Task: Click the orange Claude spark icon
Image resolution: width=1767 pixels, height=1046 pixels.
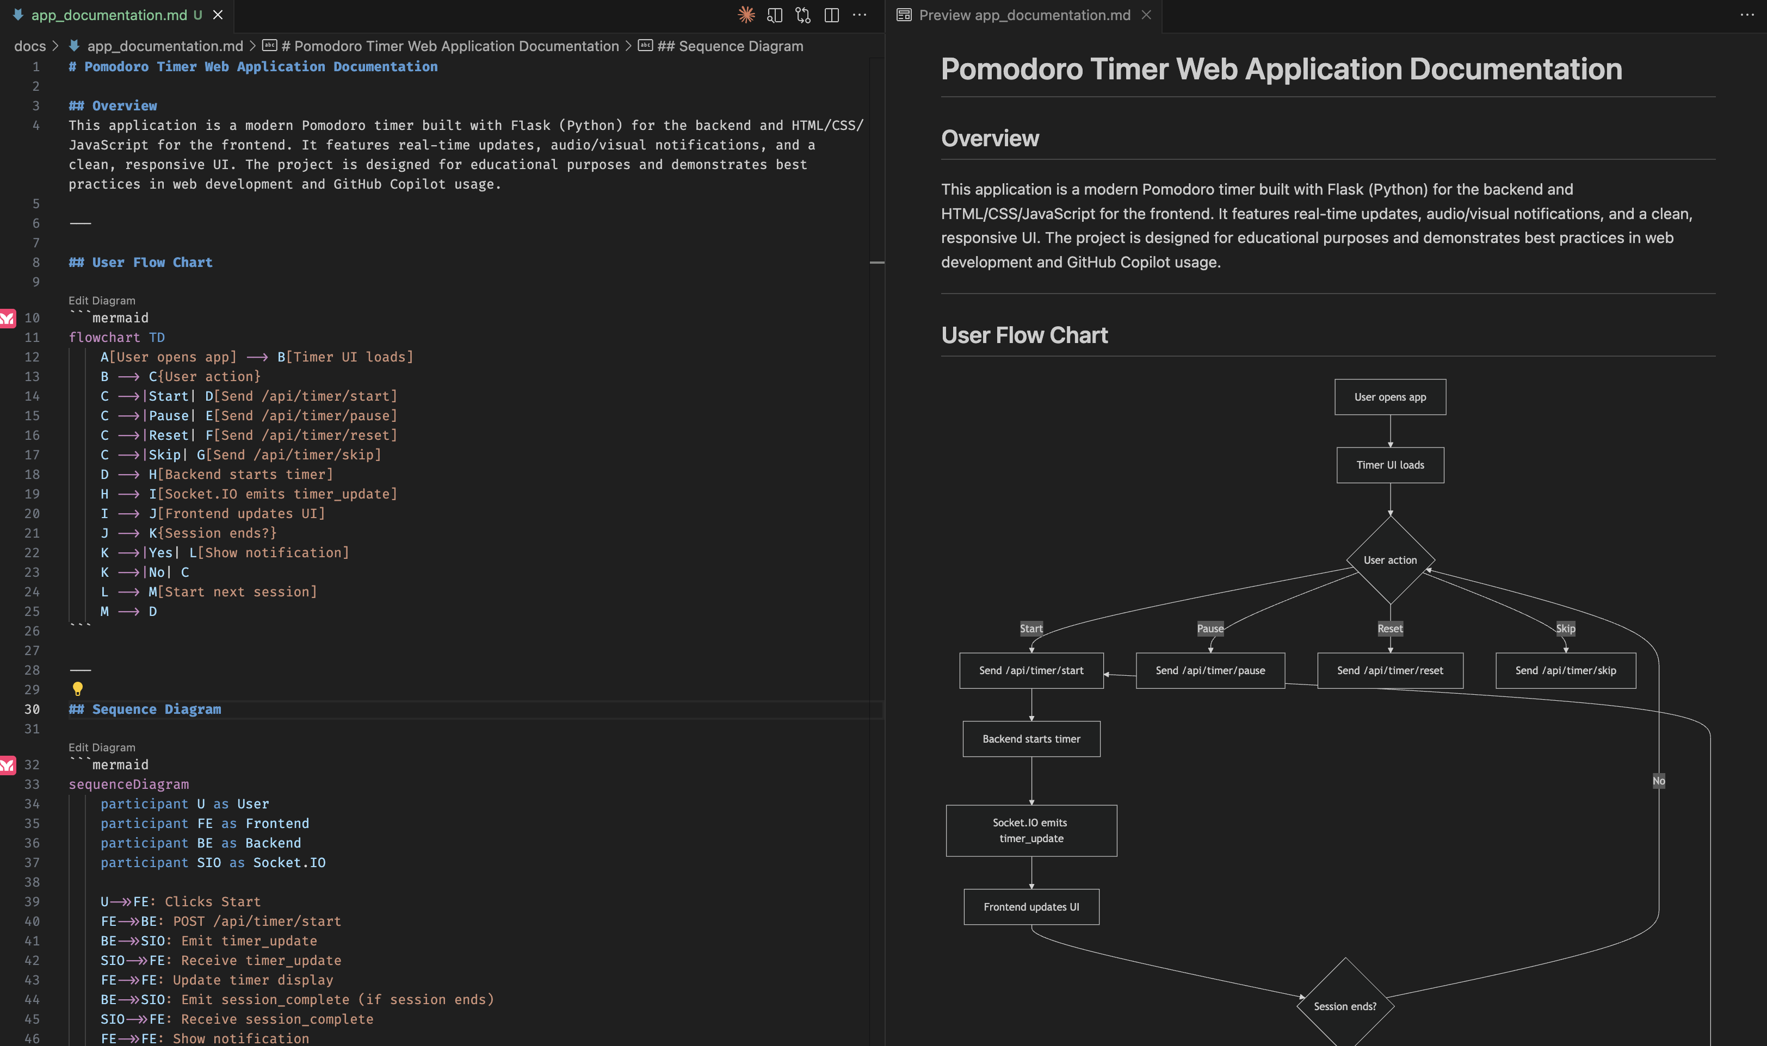Action: point(745,15)
